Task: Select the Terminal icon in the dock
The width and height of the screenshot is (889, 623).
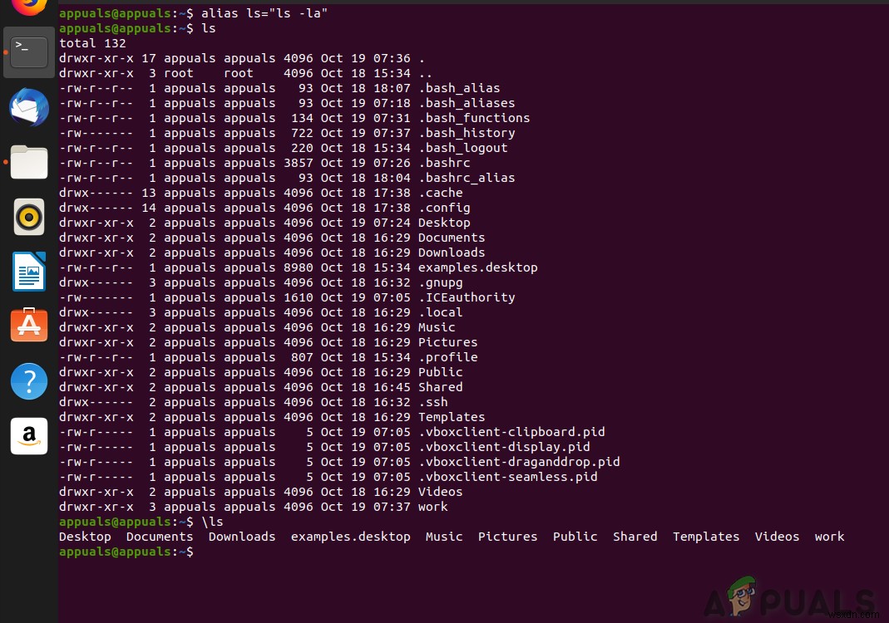Action: click(x=29, y=52)
